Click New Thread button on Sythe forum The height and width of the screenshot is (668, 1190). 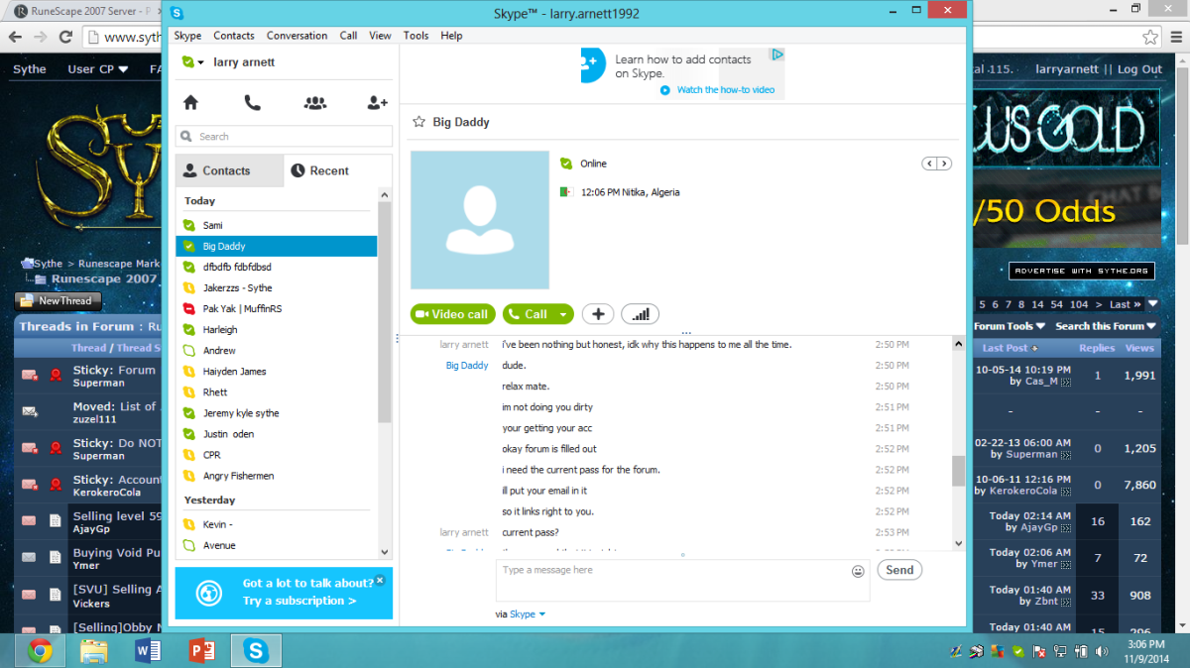59,300
